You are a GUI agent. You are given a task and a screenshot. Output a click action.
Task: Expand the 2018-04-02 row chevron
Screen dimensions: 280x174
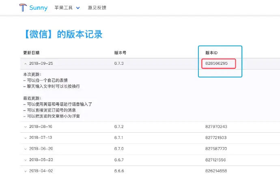point(25,171)
